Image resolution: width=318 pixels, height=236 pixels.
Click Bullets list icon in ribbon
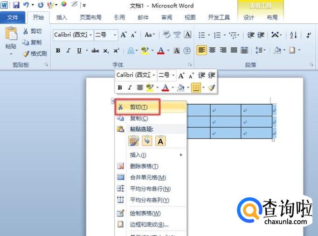tap(201, 35)
